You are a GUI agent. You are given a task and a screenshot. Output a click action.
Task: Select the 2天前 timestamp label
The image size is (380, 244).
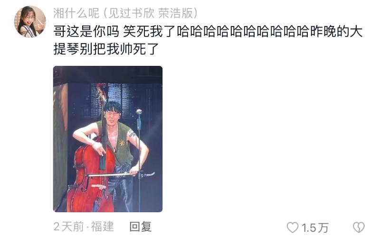point(68,226)
